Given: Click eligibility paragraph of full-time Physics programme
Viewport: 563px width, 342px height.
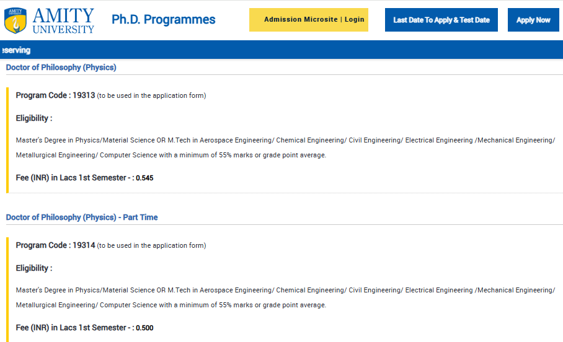Looking at the screenshot, I should pyautogui.click(x=285, y=147).
